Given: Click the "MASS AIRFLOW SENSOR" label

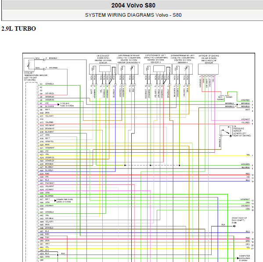Looking at the screenshot, I should [x=209, y=59].
